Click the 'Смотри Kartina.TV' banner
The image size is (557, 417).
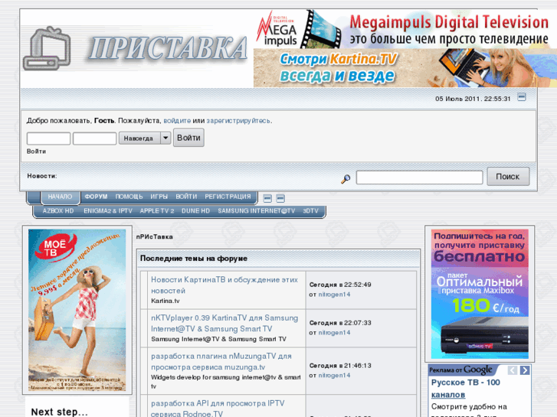point(405,68)
